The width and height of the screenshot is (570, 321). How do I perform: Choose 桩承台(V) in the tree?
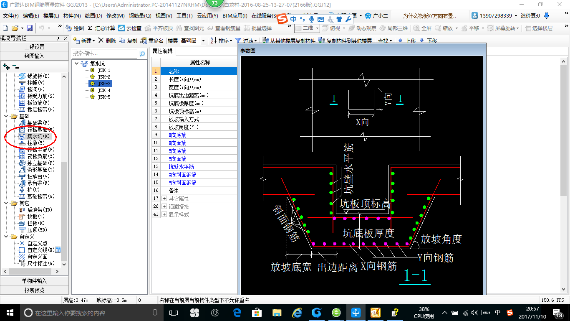click(38, 176)
